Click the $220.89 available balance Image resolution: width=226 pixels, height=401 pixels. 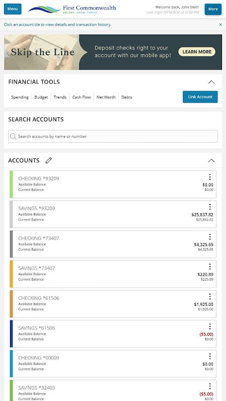(x=205, y=274)
